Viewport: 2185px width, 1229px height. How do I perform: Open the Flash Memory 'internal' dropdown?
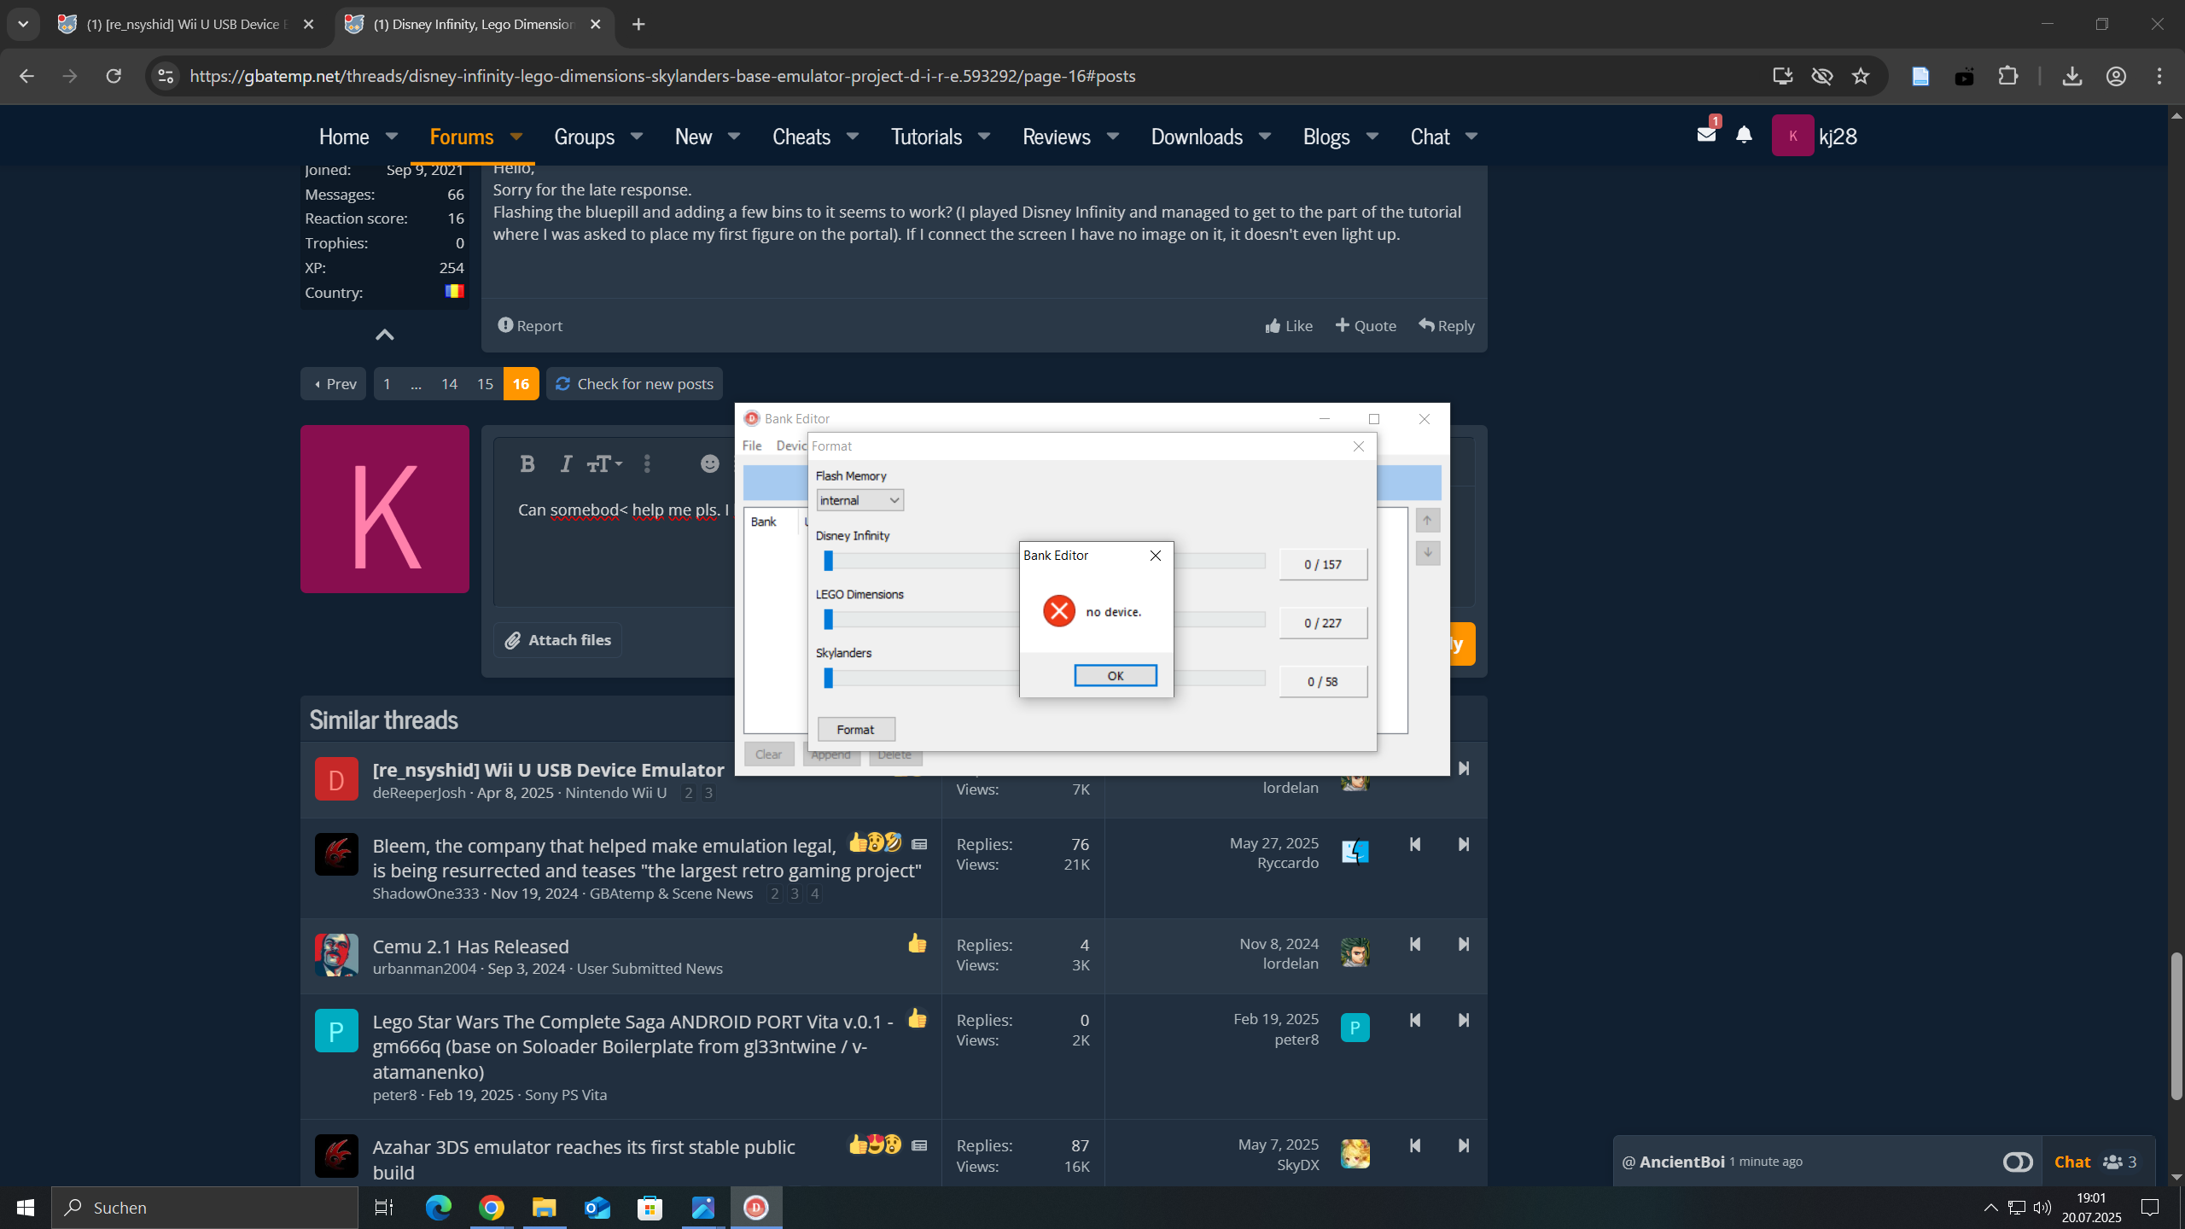[859, 500]
